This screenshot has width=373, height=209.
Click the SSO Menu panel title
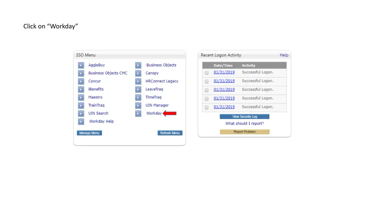click(x=86, y=55)
